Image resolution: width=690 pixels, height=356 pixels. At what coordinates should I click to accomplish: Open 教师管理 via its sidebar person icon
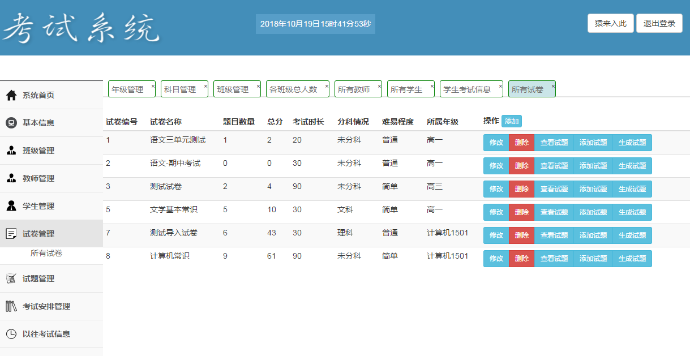(10, 178)
